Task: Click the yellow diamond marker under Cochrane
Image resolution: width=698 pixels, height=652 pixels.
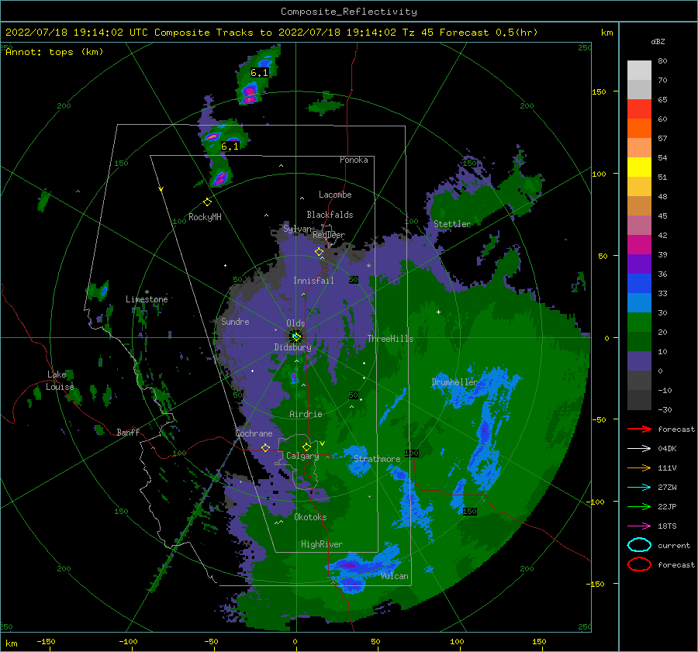Action: 266,447
